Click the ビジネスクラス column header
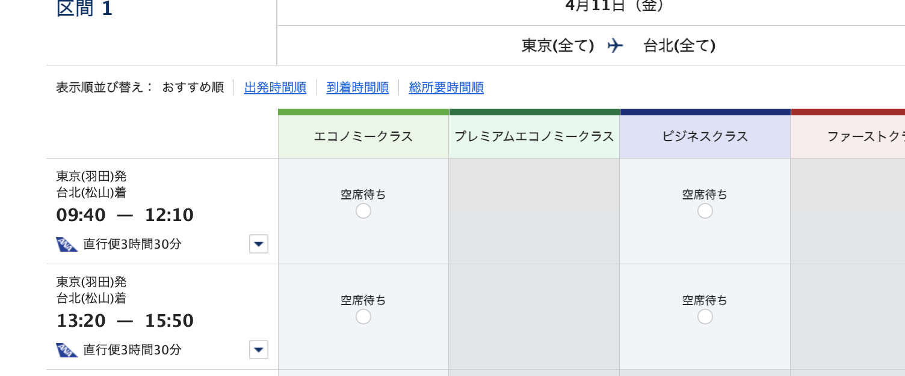This screenshot has height=376, width=905. click(705, 136)
